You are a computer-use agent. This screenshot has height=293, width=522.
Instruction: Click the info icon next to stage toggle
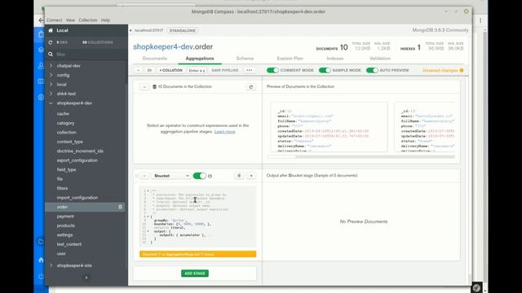pyautogui.click(x=210, y=176)
